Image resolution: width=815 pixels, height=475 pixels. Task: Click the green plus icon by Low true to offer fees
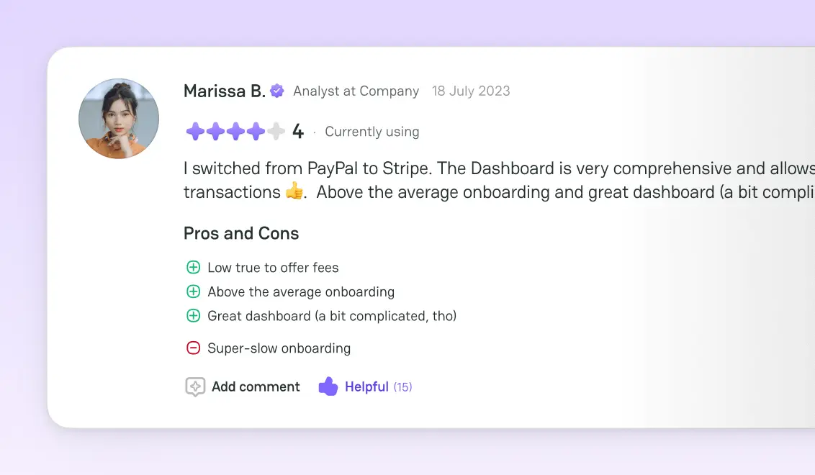[x=193, y=267]
